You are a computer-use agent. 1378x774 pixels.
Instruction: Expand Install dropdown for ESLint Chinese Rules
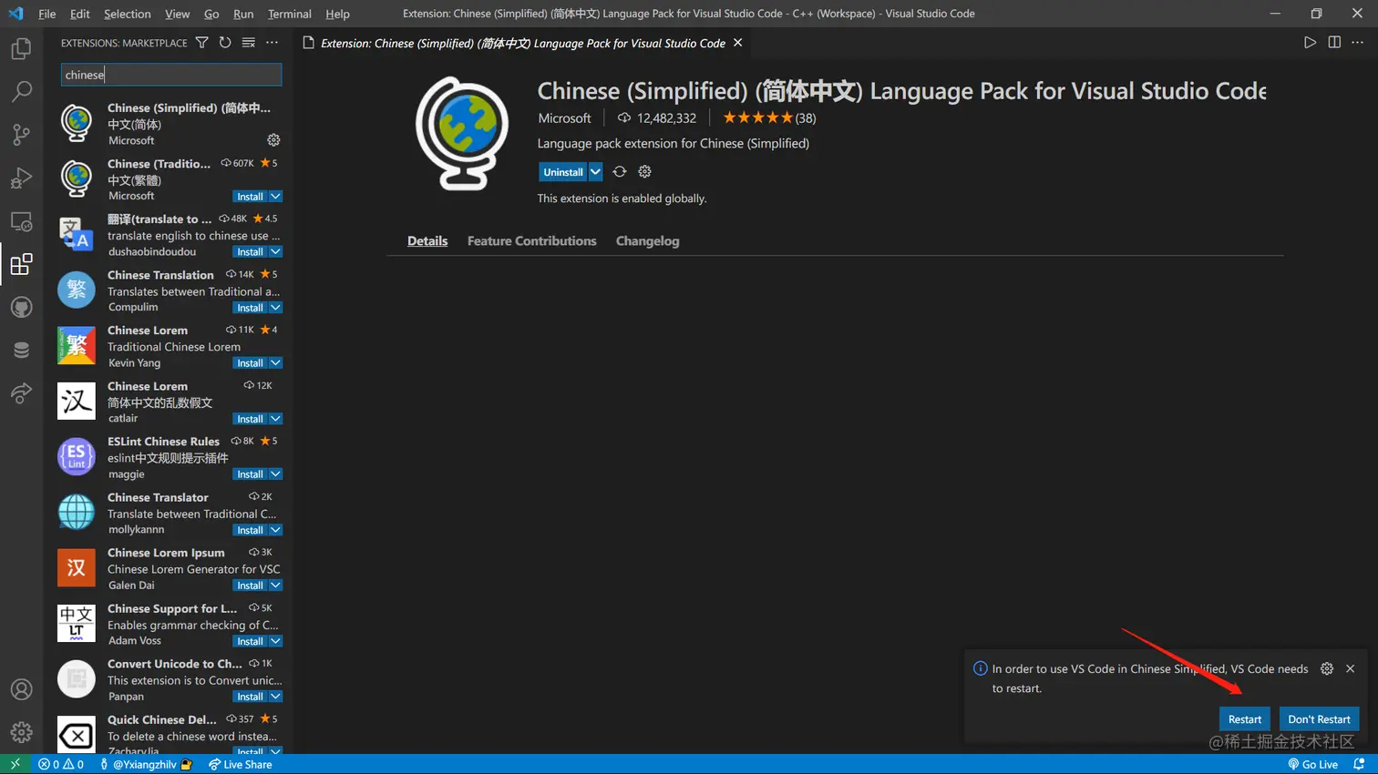pos(275,474)
